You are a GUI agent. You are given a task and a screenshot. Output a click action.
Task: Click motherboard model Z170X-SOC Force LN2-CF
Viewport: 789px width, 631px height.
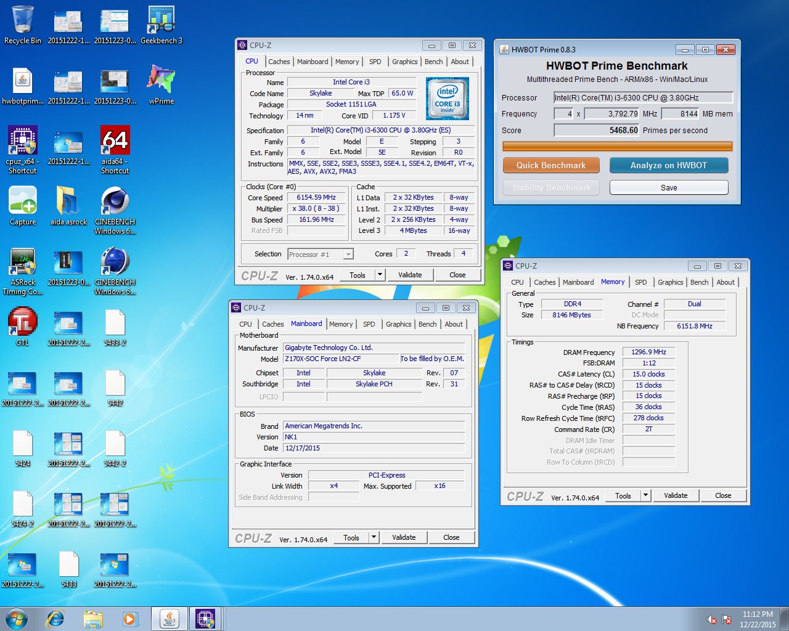click(x=341, y=359)
